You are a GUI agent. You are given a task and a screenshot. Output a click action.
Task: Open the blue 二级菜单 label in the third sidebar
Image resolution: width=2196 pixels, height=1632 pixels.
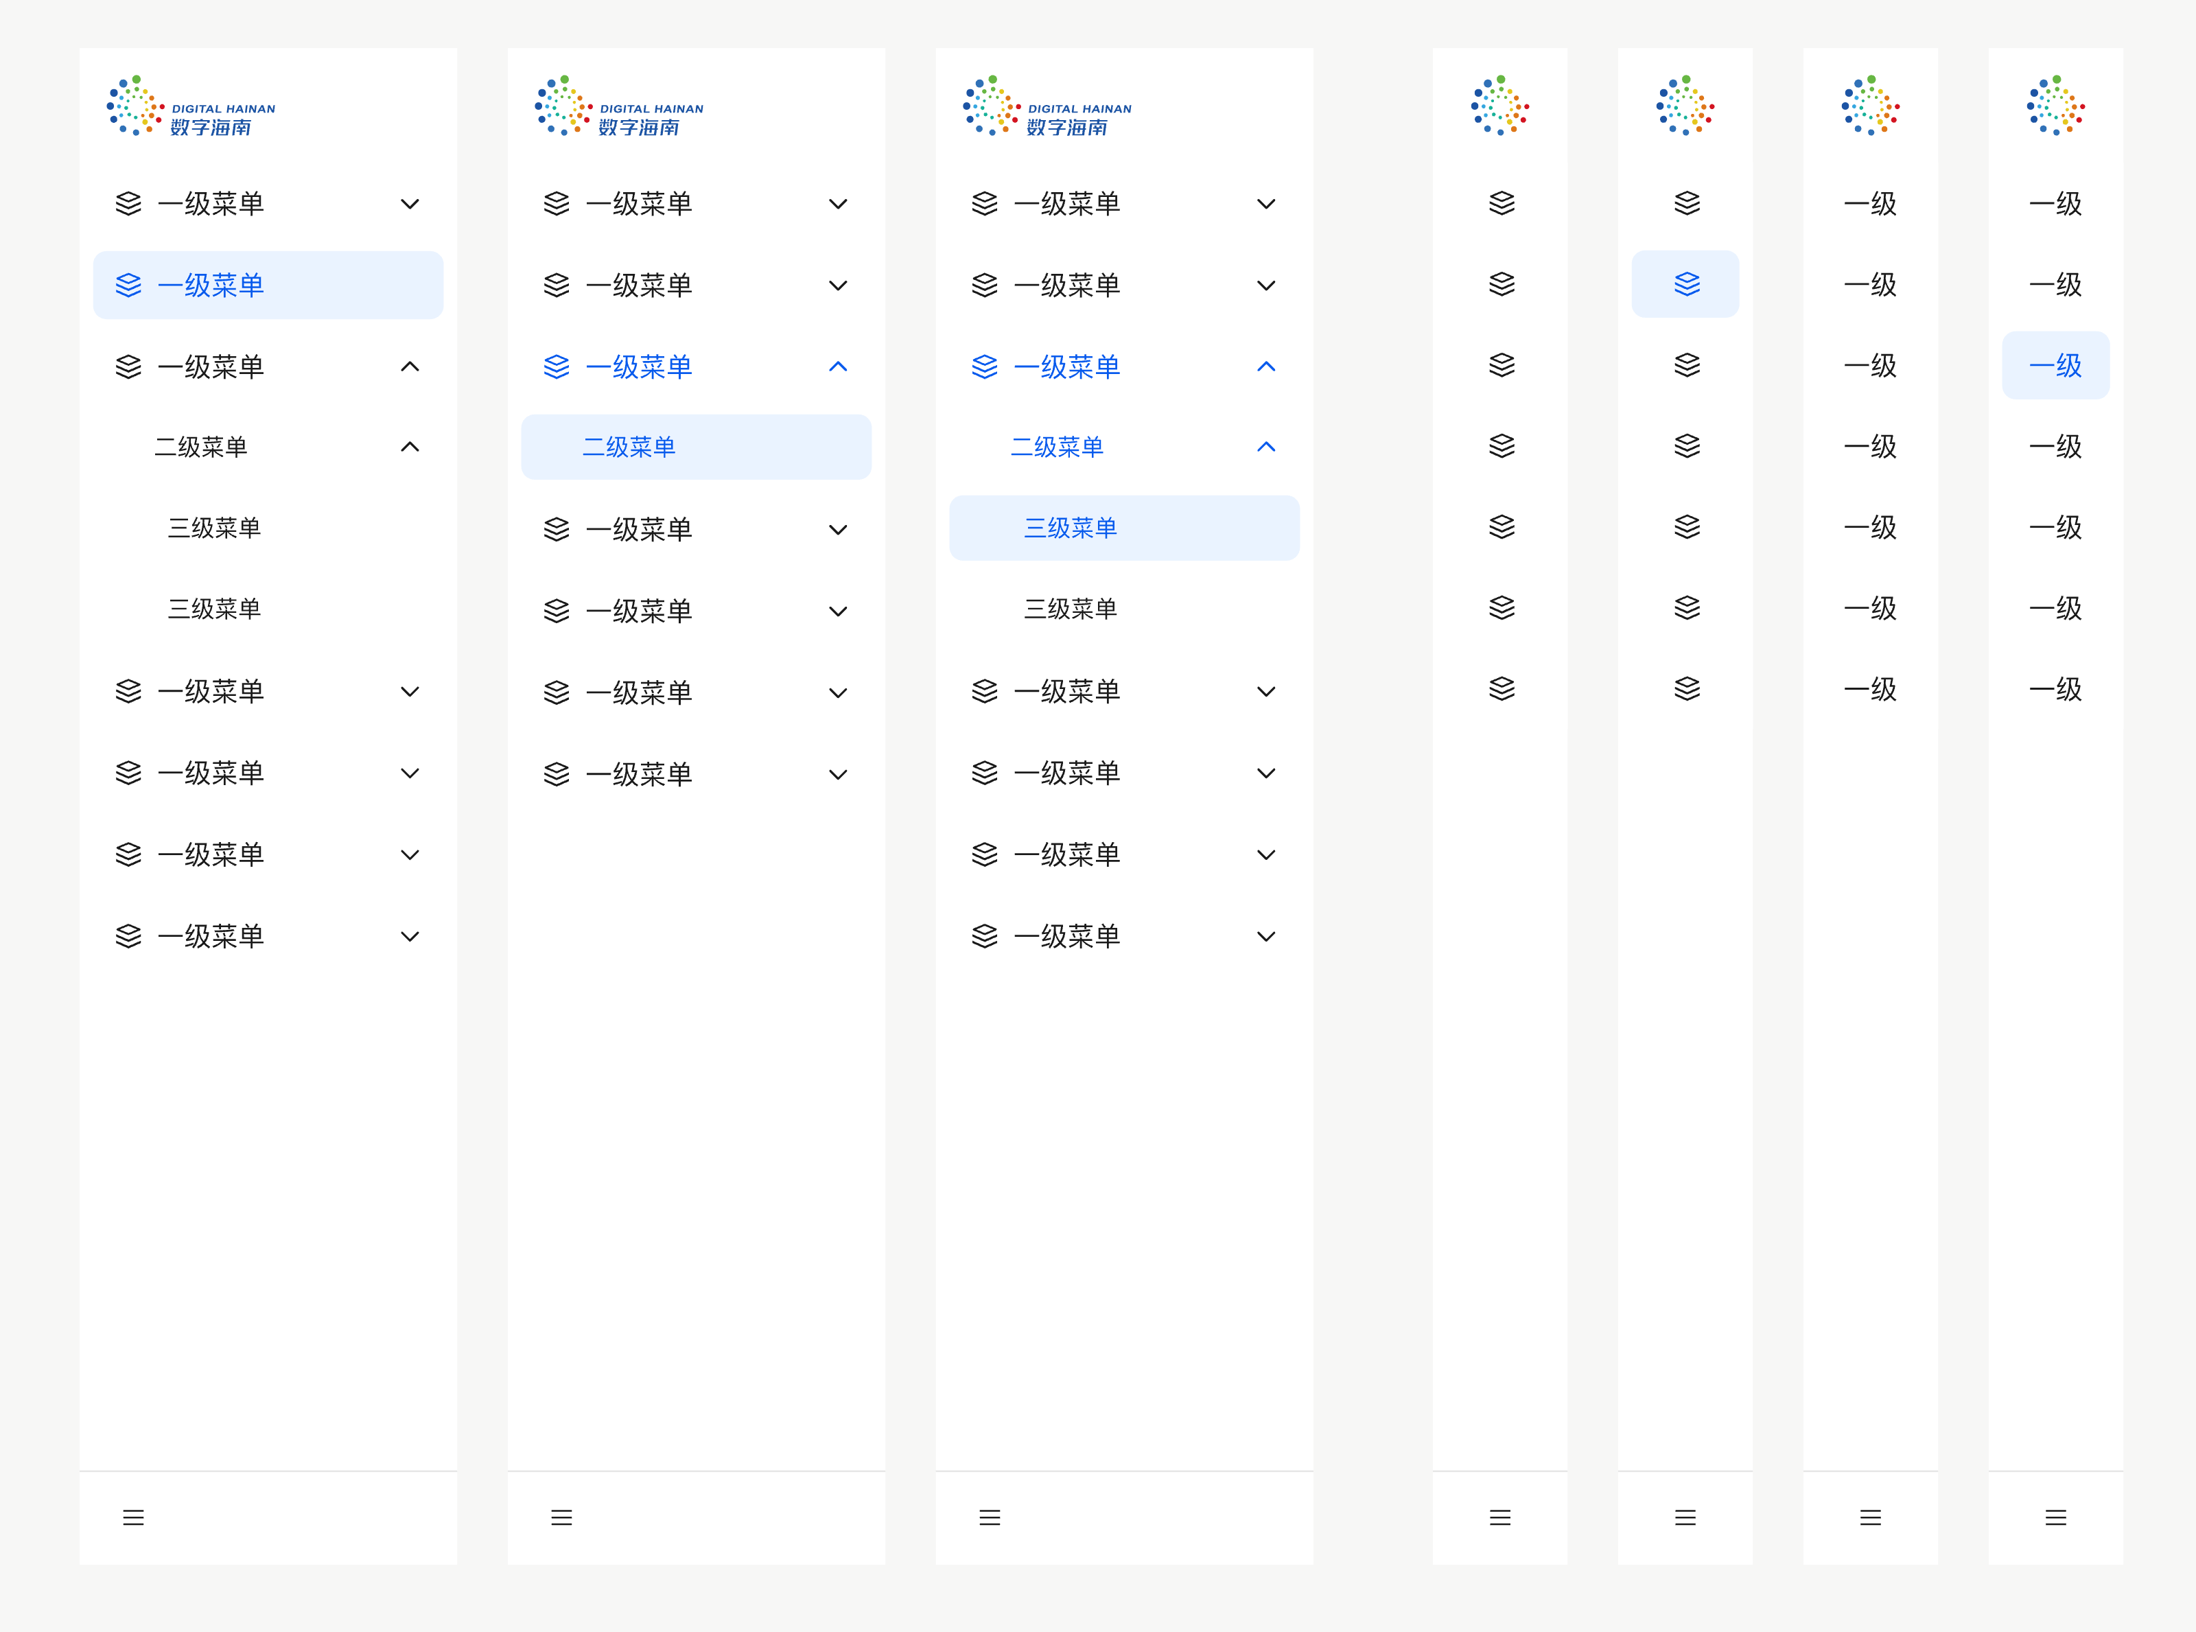tap(1056, 447)
